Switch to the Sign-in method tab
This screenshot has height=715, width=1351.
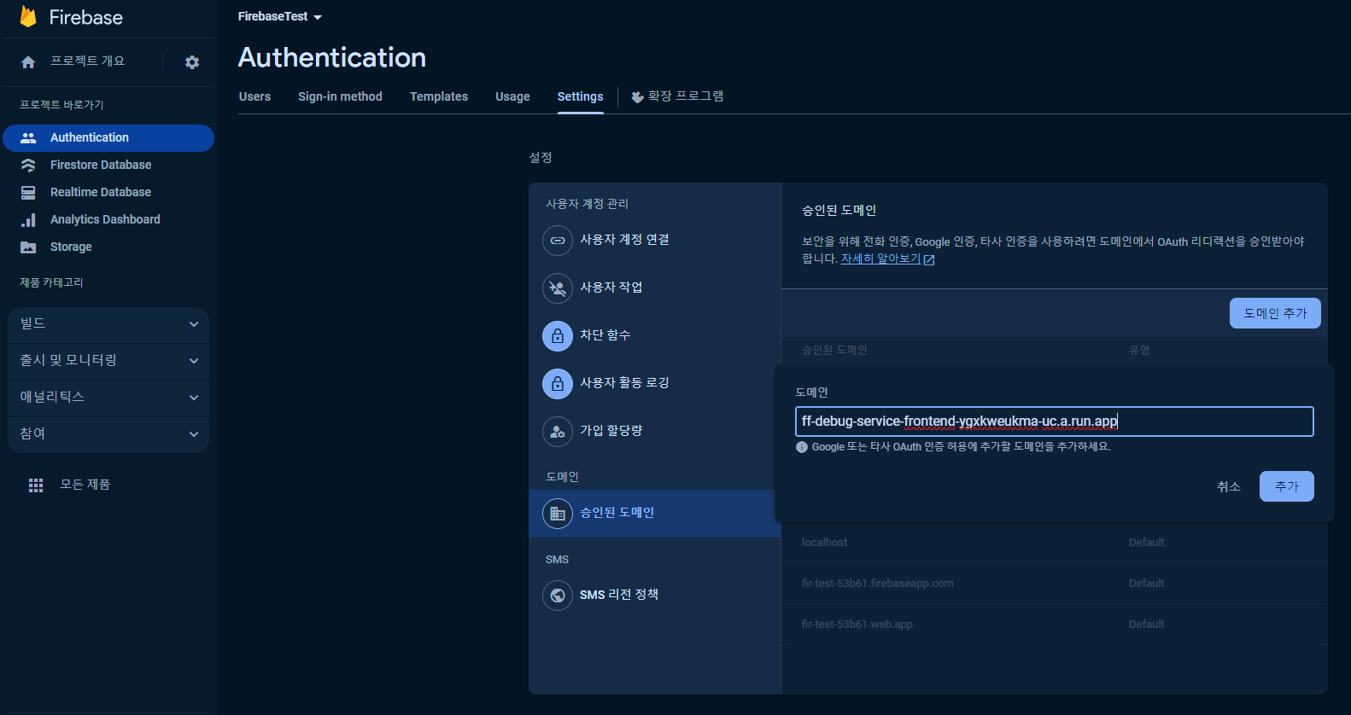[x=340, y=96]
